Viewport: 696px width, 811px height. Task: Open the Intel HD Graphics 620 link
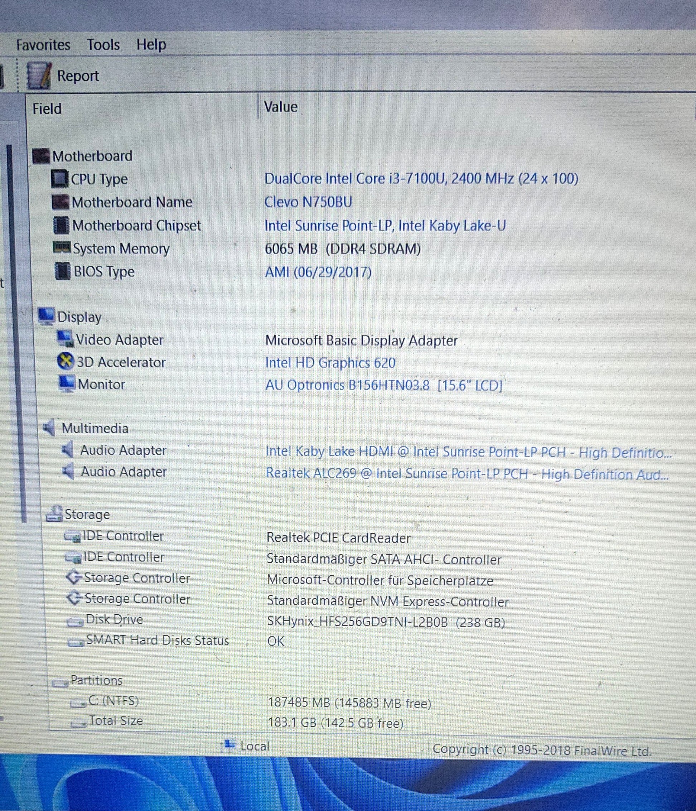click(x=330, y=363)
